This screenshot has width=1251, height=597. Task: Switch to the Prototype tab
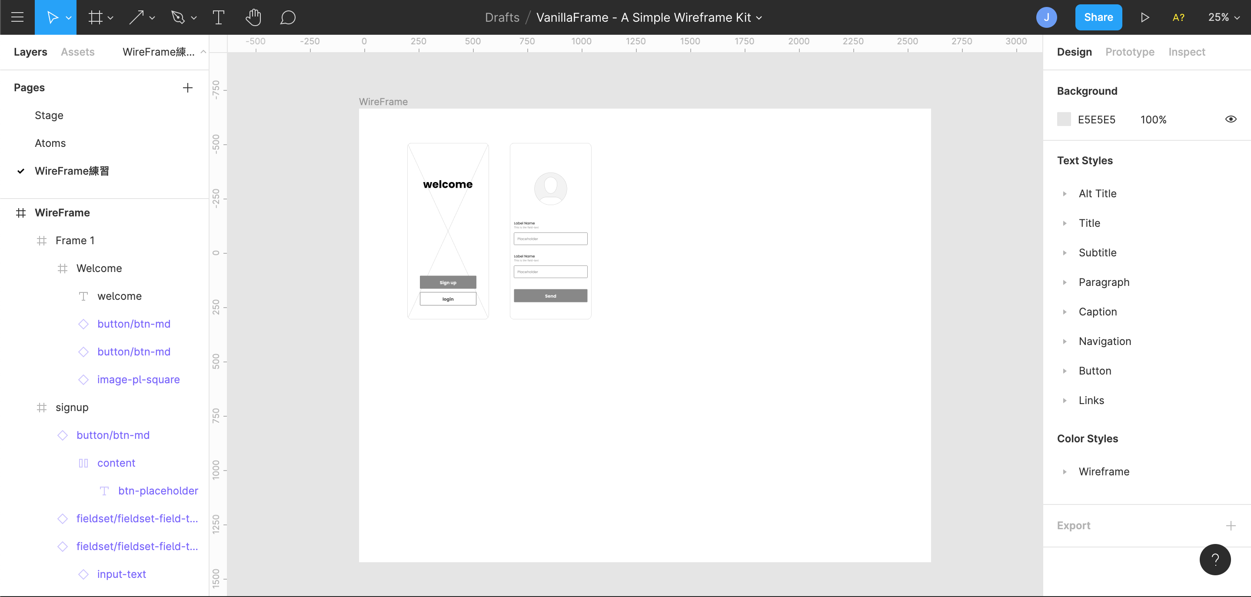[x=1130, y=52]
